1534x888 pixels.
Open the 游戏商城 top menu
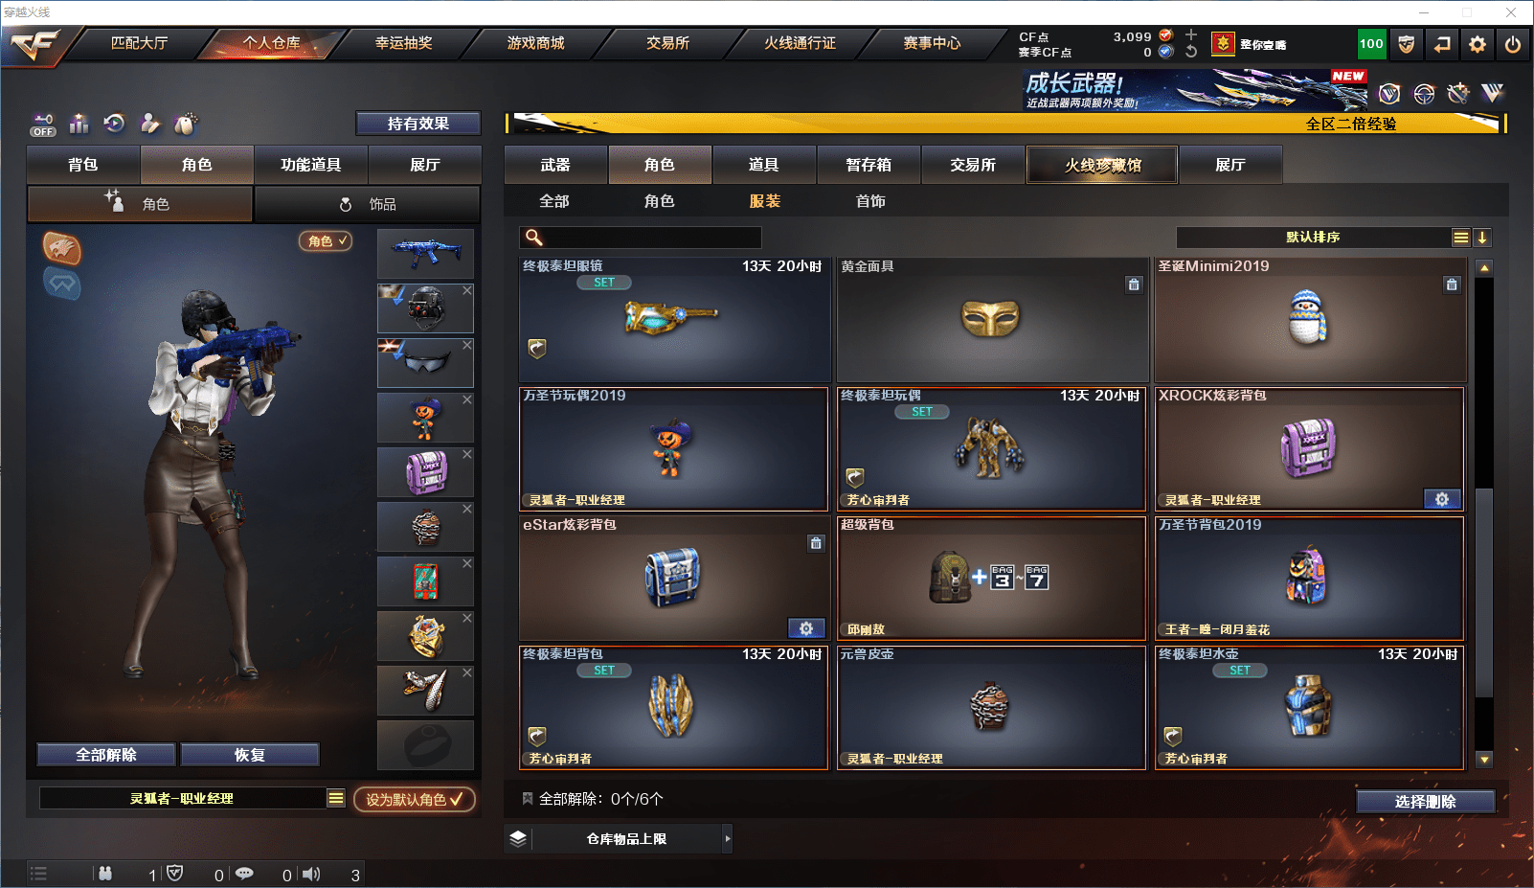pyautogui.click(x=535, y=43)
